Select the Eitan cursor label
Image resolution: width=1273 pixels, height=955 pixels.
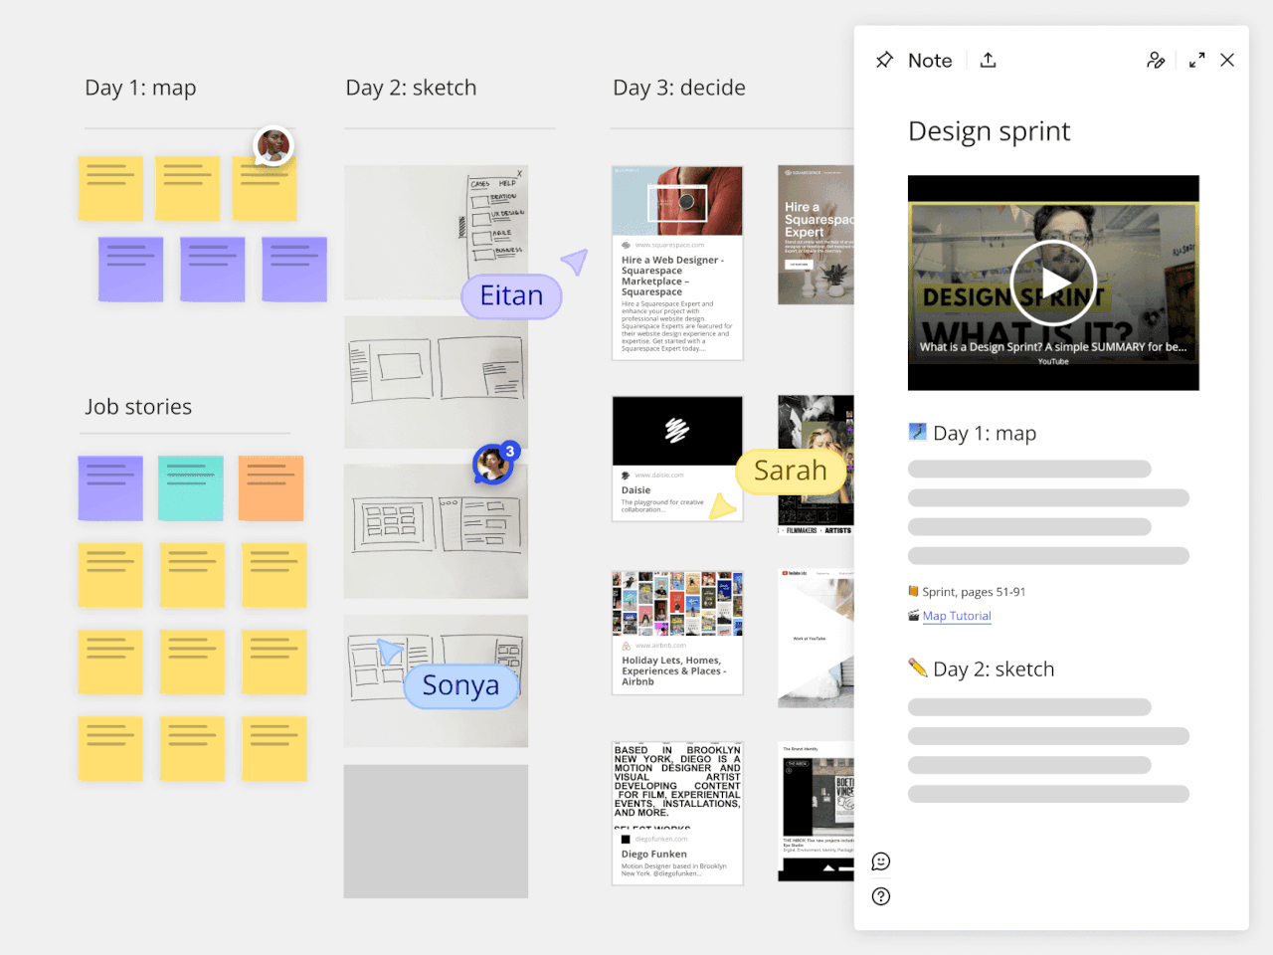point(511,296)
